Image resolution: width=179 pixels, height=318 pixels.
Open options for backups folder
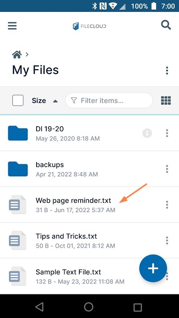click(167, 169)
